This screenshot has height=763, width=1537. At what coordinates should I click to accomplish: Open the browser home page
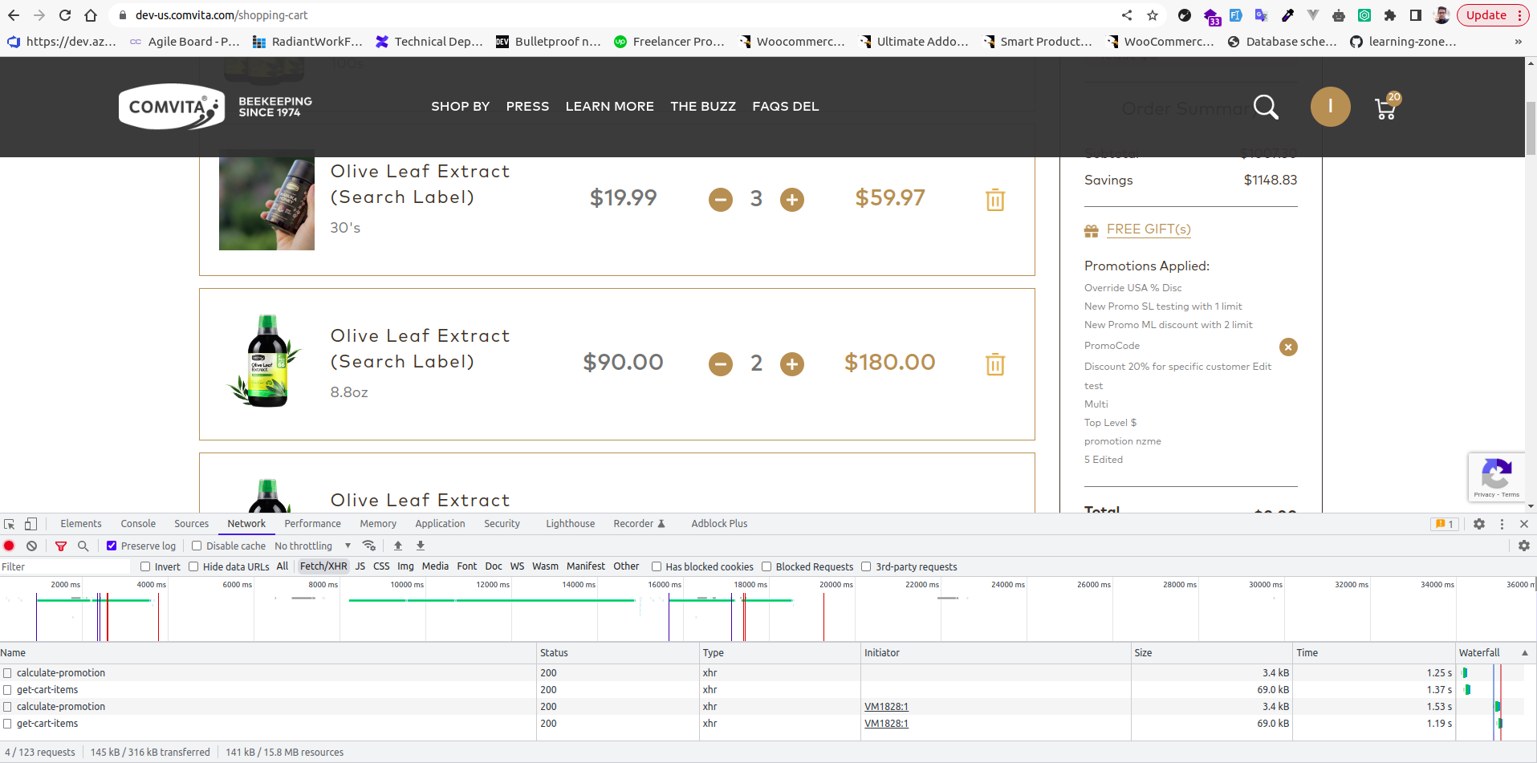coord(91,15)
